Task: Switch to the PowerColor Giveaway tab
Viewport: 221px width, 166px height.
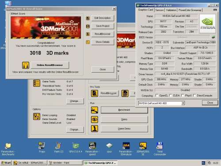Action: (x=190, y=10)
